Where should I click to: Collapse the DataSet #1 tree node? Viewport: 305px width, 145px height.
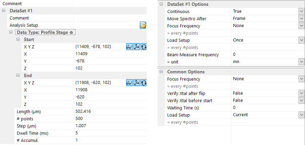[4, 11]
